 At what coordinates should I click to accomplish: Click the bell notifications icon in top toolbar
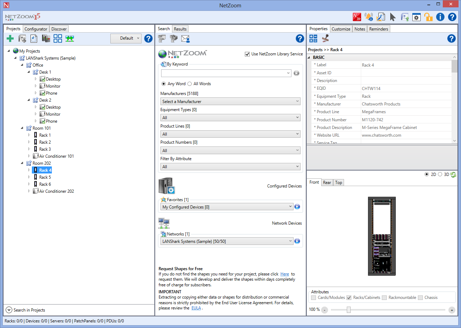coord(369,17)
